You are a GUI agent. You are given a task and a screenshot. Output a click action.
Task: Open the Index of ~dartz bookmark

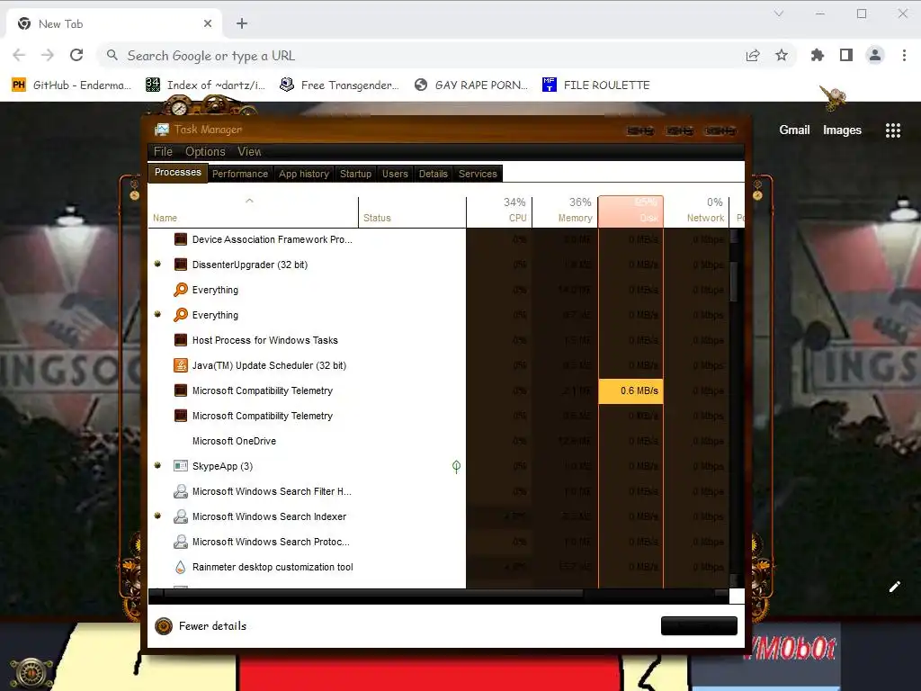point(206,85)
